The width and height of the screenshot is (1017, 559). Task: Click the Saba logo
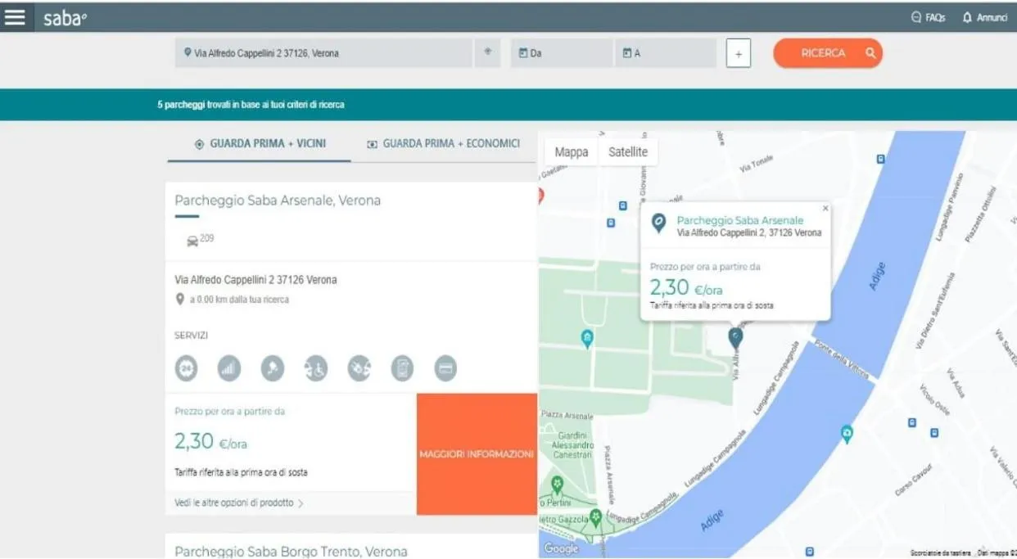tap(65, 18)
